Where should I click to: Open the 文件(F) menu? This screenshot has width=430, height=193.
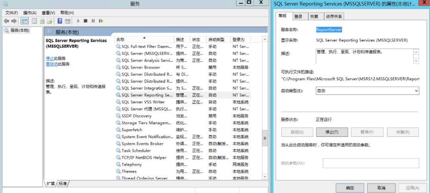(x=12, y=13)
